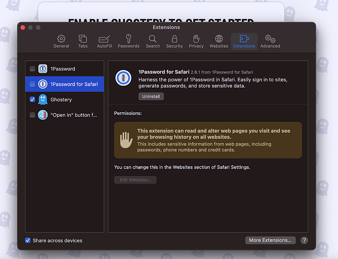Open the Tabs settings pane

83,41
